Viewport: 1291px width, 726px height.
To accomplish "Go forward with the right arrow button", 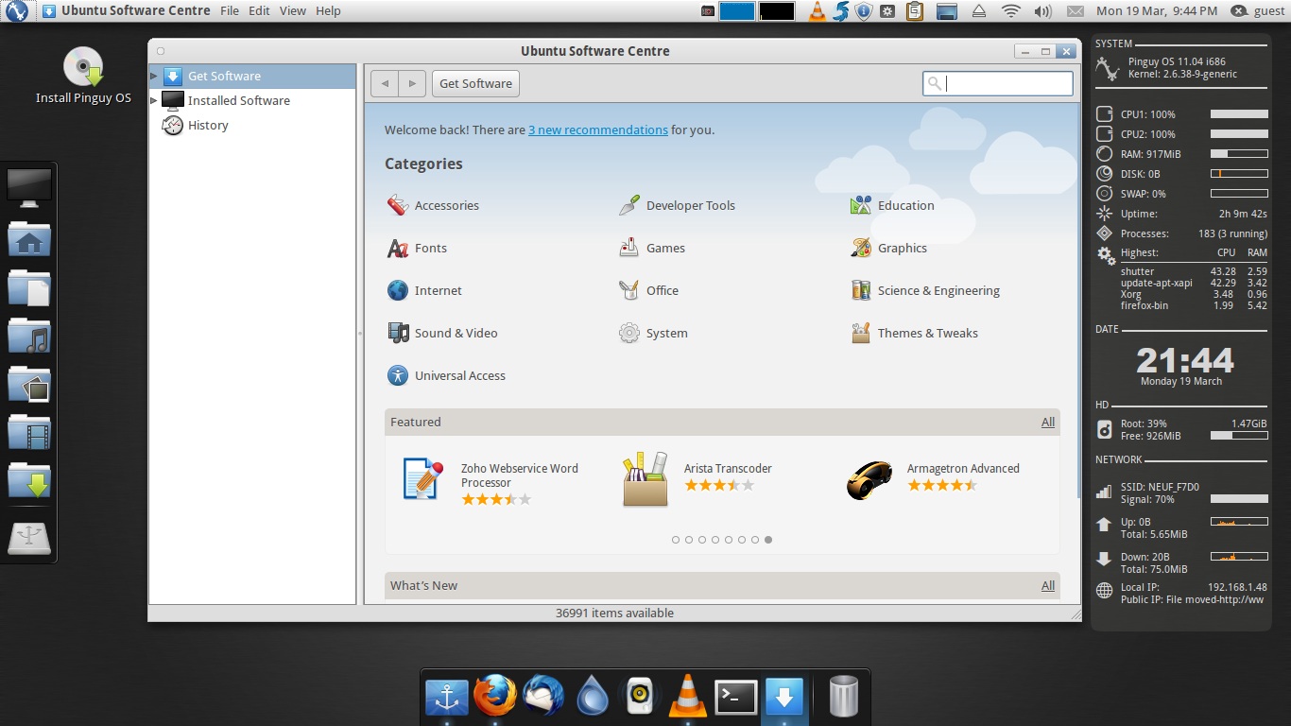I will click(x=411, y=83).
